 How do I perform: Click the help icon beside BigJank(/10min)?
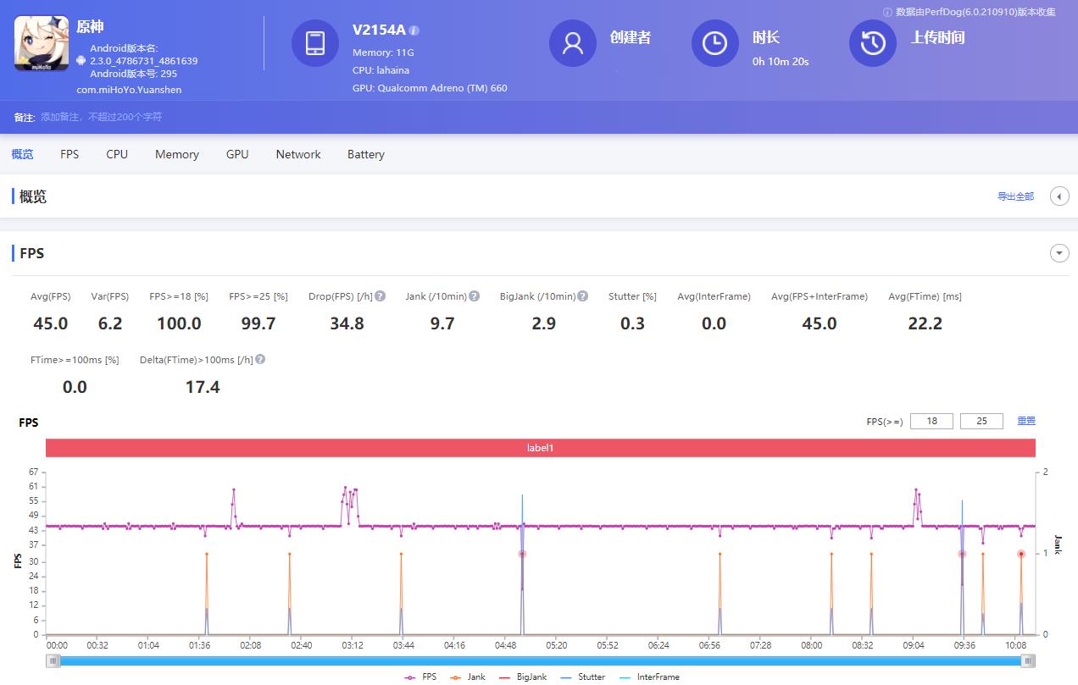point(582,296)
